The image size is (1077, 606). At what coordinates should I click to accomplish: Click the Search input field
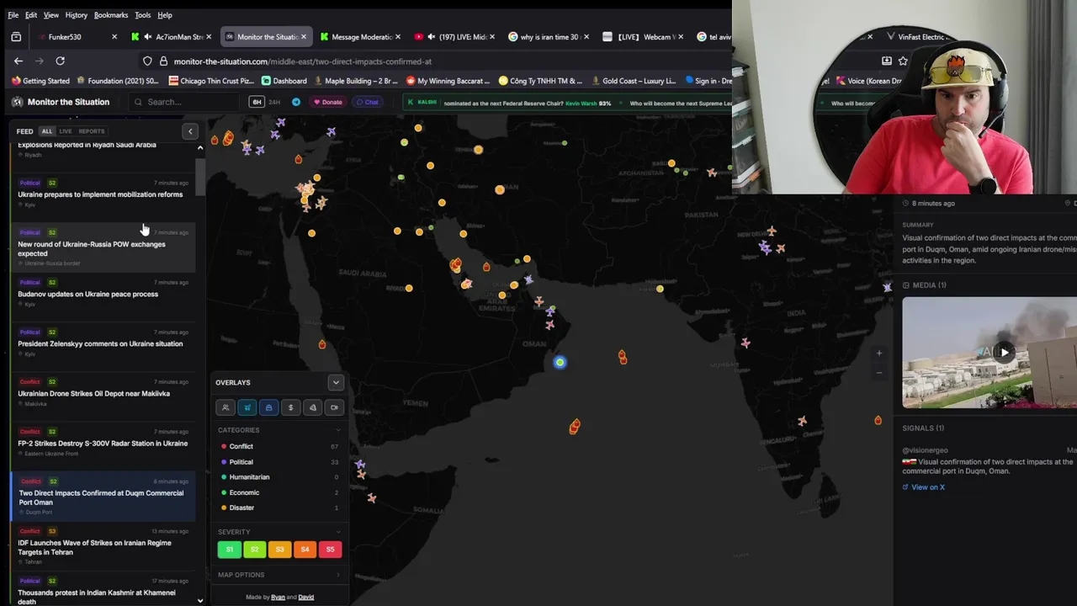185,102
